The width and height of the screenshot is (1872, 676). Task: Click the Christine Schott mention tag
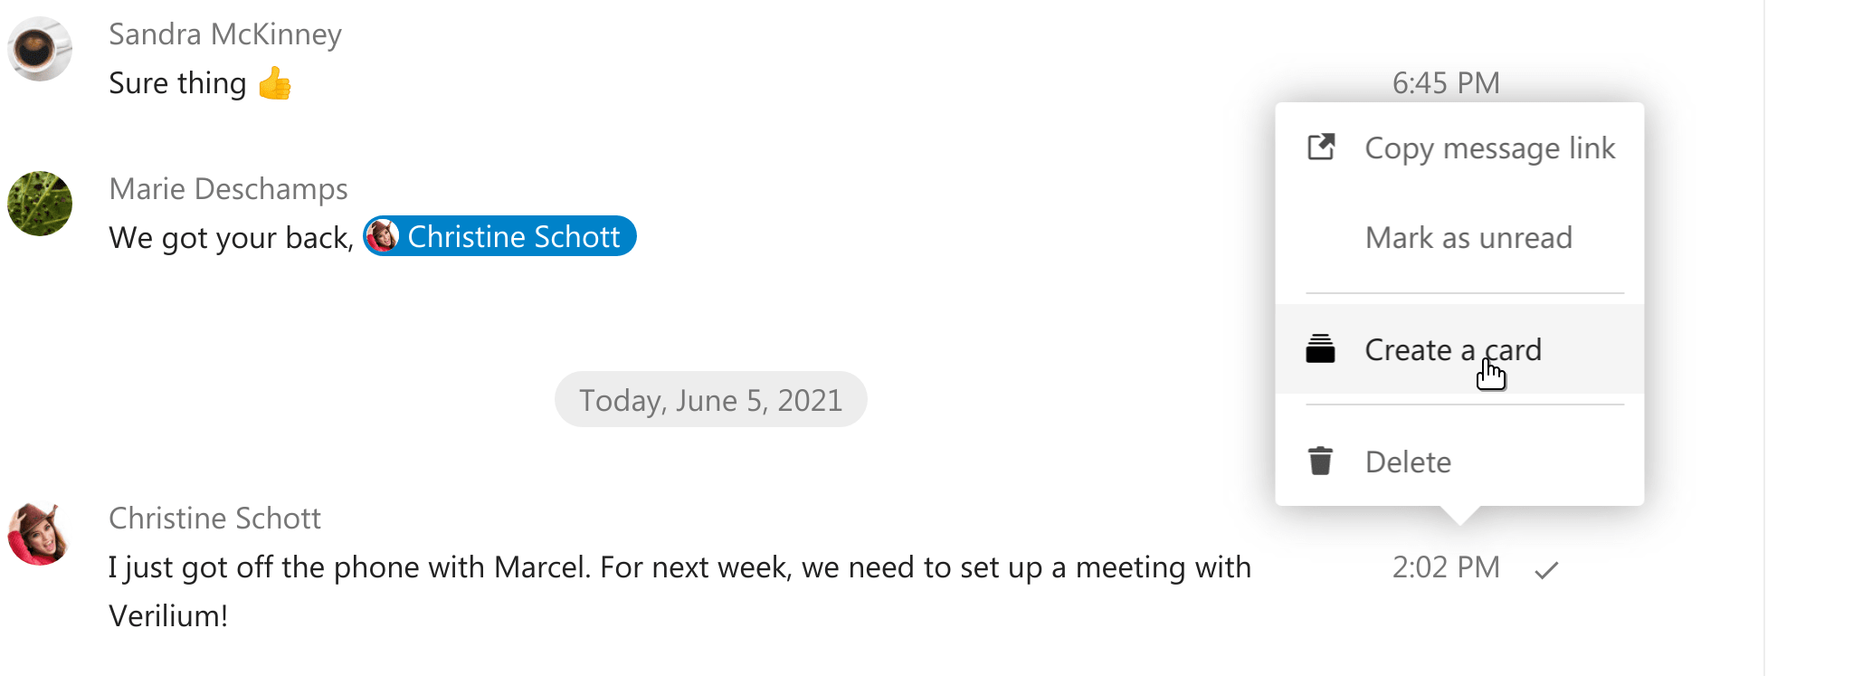point(499,236)
